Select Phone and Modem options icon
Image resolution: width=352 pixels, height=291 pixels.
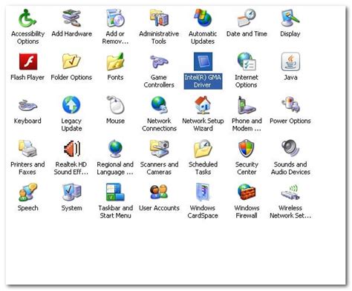click(247, 105)
